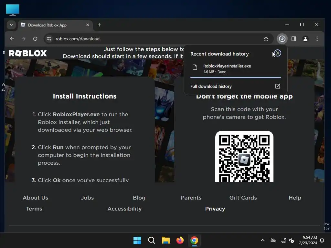Expand the system tray hidden icons chevron
This screenshot has height=248, width=331.
click(x=263, y=240)
